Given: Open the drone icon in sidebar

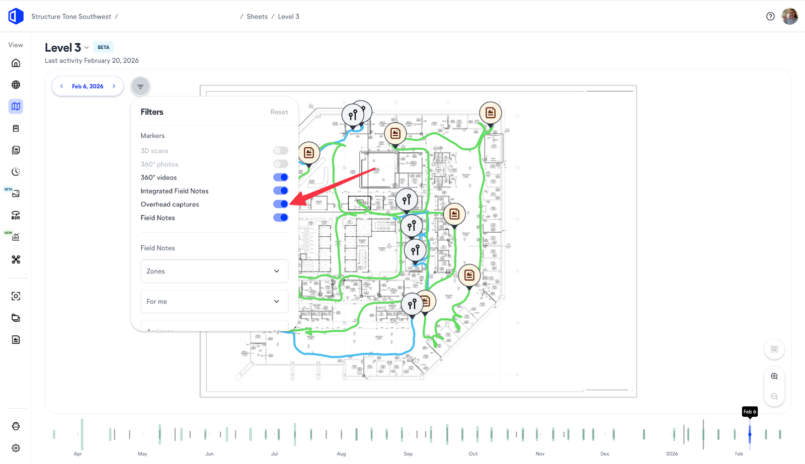Looking at the screenshot, I should click(16, 259).
